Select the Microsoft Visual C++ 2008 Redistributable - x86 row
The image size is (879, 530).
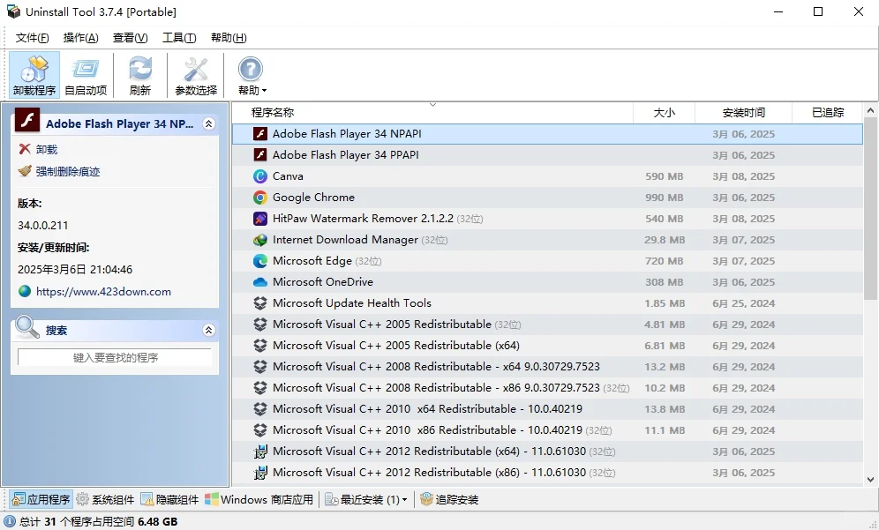548,388
